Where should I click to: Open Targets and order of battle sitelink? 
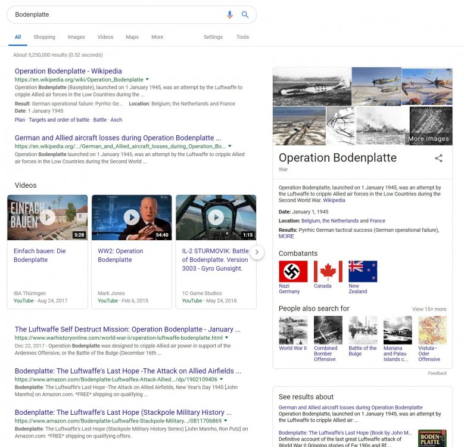59,120
